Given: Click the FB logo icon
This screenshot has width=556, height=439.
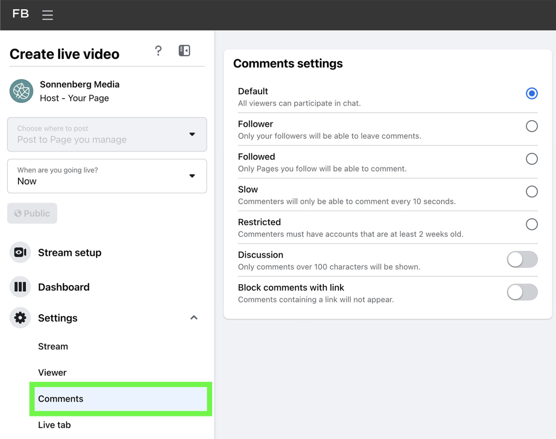Looking at the screenshot, I should [21, 14].
